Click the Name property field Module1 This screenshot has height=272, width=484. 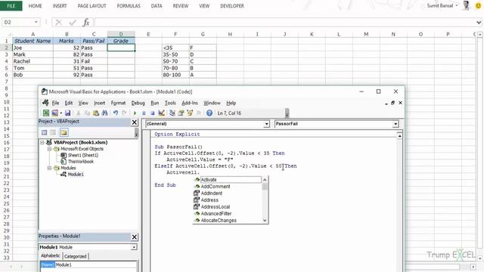click(95, 265)
